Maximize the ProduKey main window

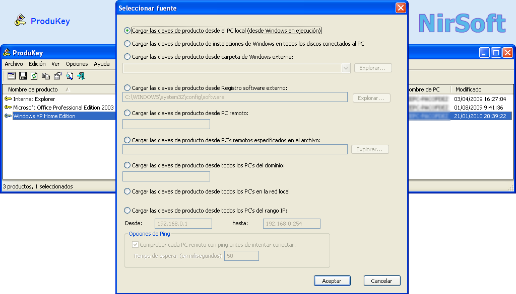coord(496,52)
